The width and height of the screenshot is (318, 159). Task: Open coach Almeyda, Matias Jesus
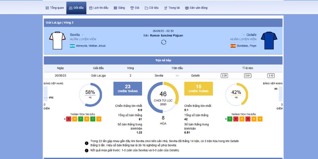pyautogui.click(x=91, y=46)
